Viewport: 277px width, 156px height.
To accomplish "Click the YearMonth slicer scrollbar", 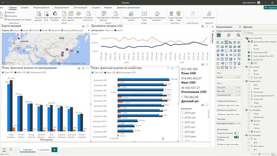I will (209, 114).
